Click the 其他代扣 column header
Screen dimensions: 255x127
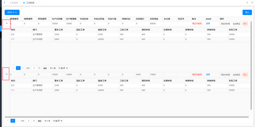[x=126, y=19]
